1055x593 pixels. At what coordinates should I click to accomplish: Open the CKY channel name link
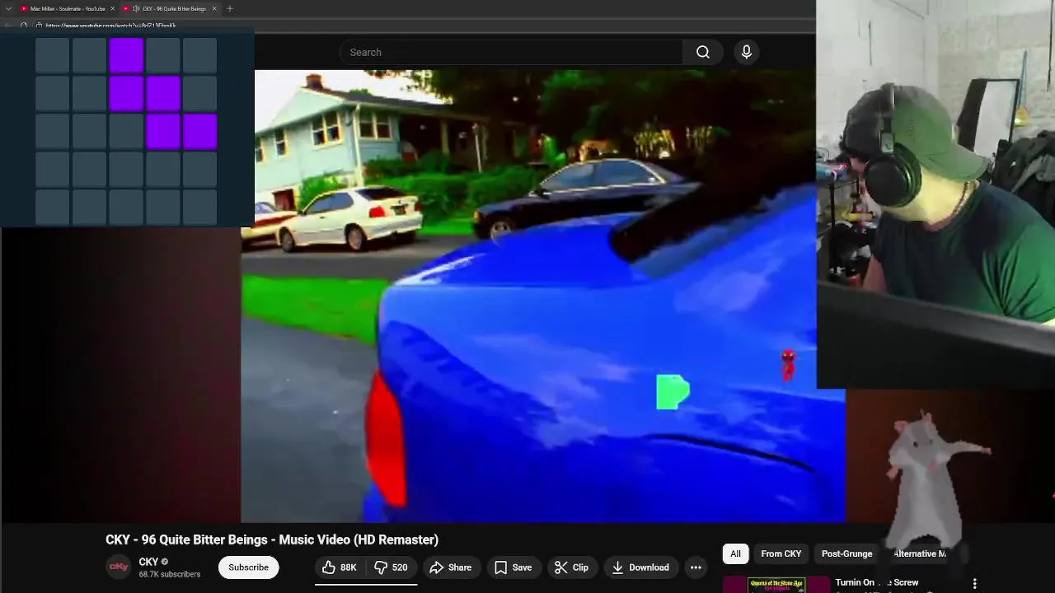tap(148, 562)
